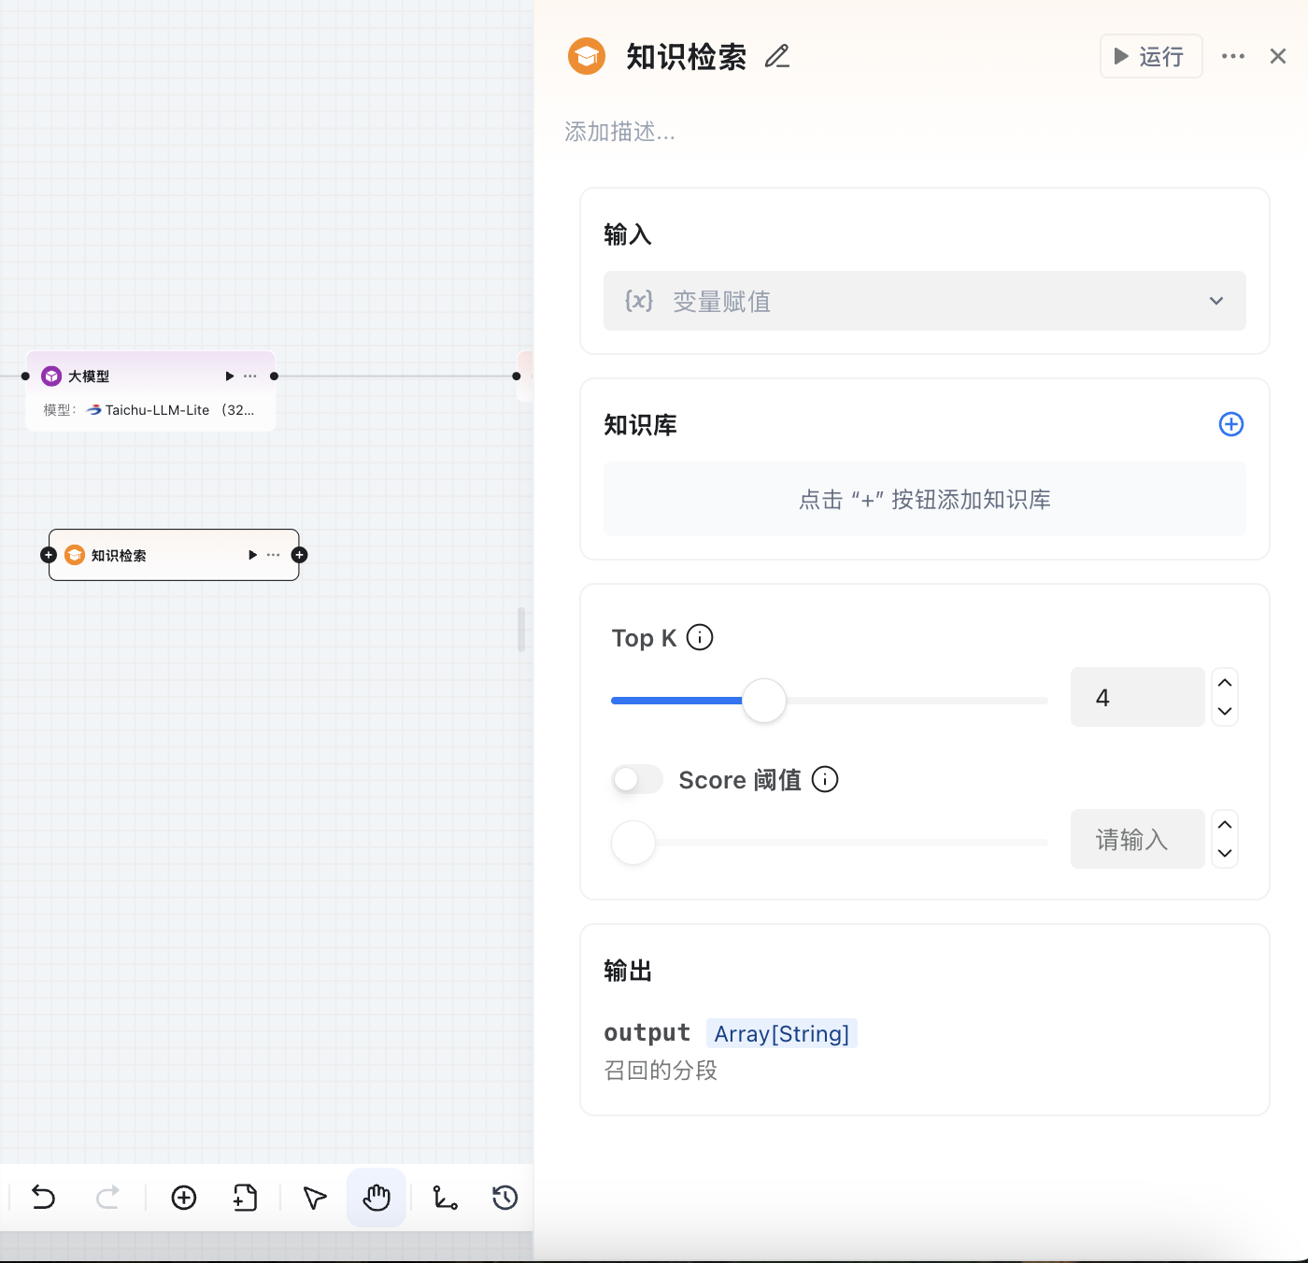
Task: Open the run history icon in toolbar
Action: pos(504,1198)
